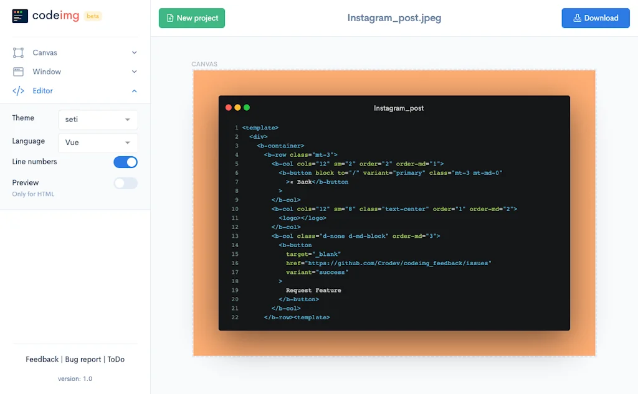The width and height of the screenshot is (638, 394).
Task: Click the red traffic light in the preview window
Action: click(228, 107)
